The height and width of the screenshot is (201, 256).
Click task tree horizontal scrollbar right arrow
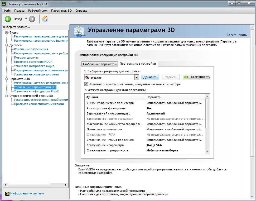tap(66, 185)
